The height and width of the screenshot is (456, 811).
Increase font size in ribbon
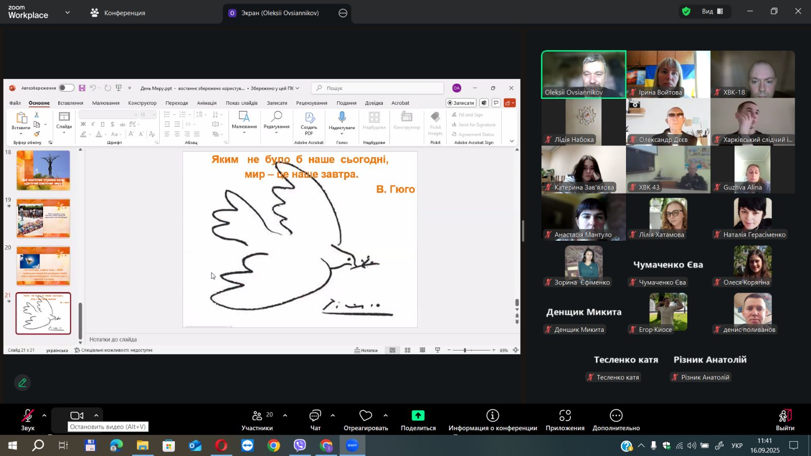click(131, 134)
